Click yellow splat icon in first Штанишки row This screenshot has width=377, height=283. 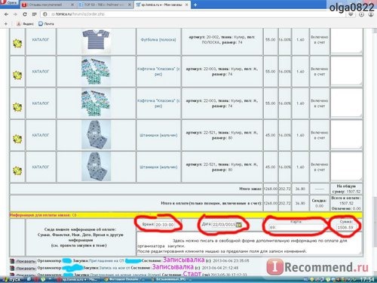tap(17, 139)
